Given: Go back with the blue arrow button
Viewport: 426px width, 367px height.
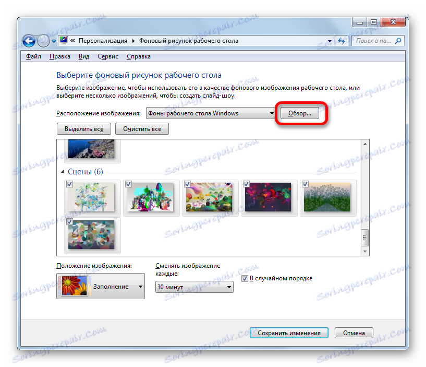Looking at the screenshot, I should click(x=29, y=41).
